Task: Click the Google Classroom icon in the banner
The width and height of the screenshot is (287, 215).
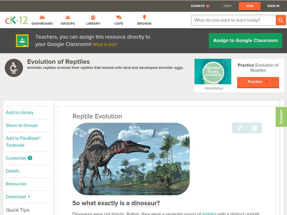Action: [x=23, y=40]
